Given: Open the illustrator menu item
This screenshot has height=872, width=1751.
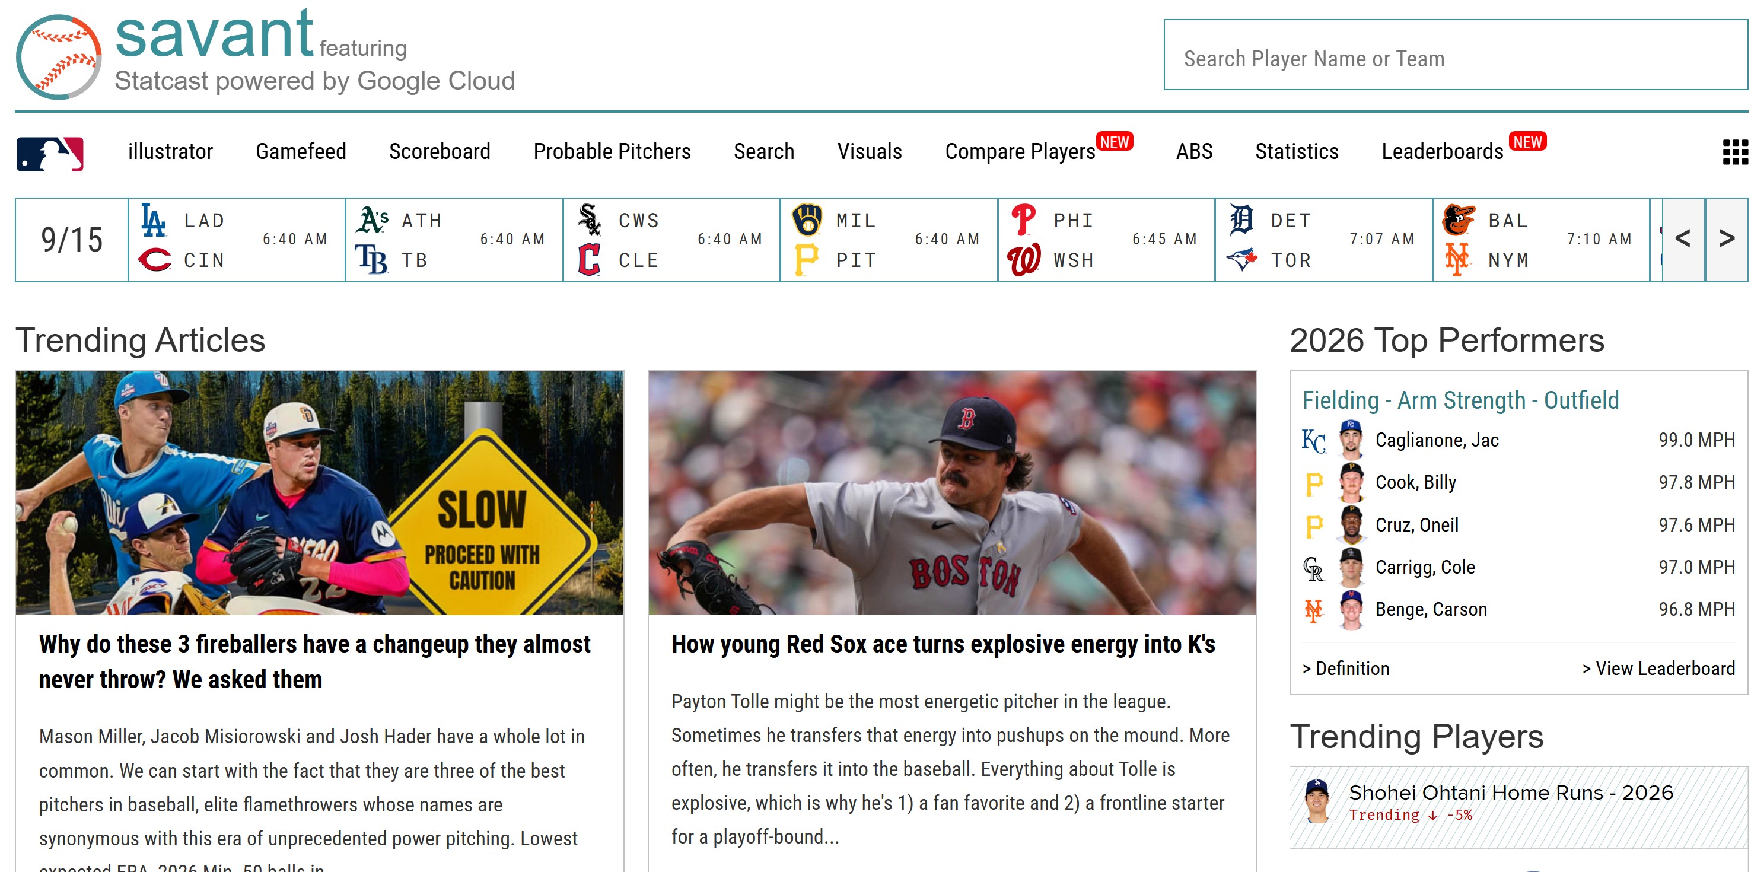Looking at the screenshot, I should tap(171, 152).
